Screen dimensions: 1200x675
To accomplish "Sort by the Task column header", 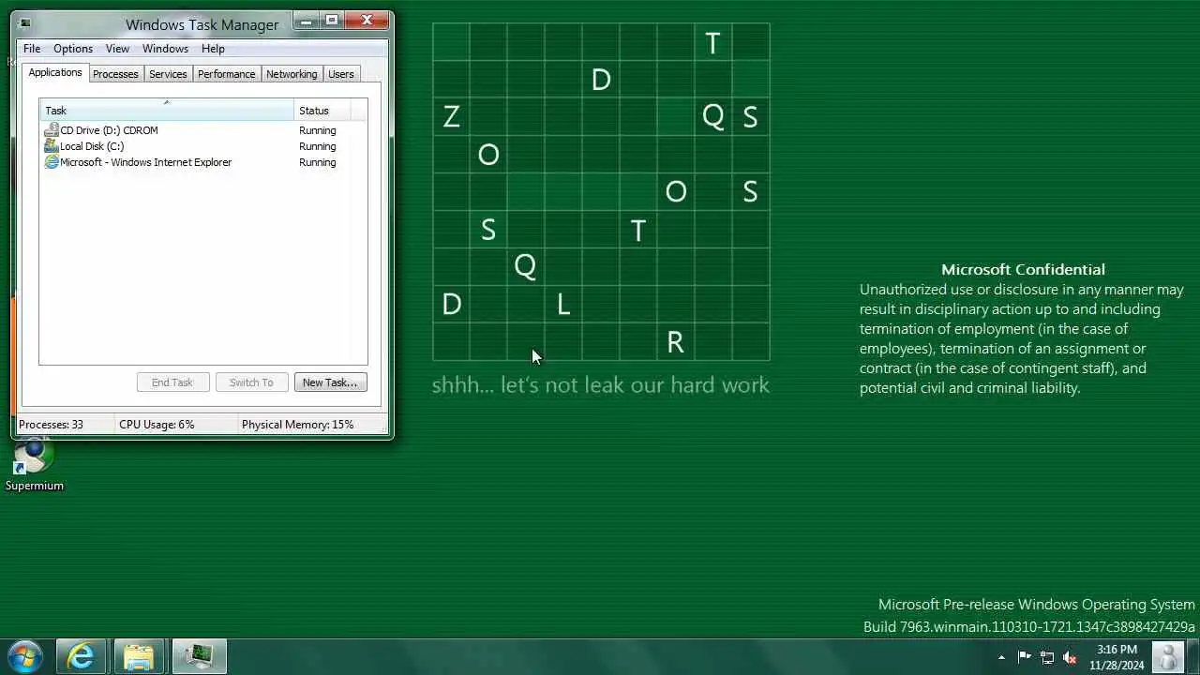I will [167, 111].
